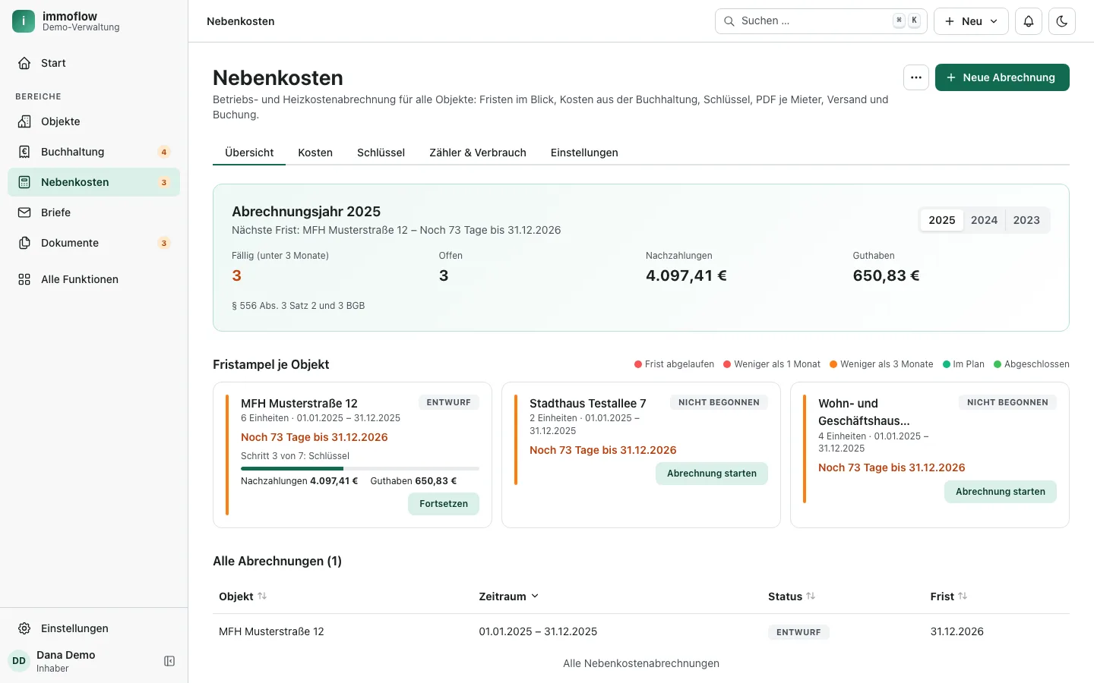This screenshot has width=1094, height=683.
Task: Open the MFH Musterstraße 12 table row
Action: coord(641,631)
